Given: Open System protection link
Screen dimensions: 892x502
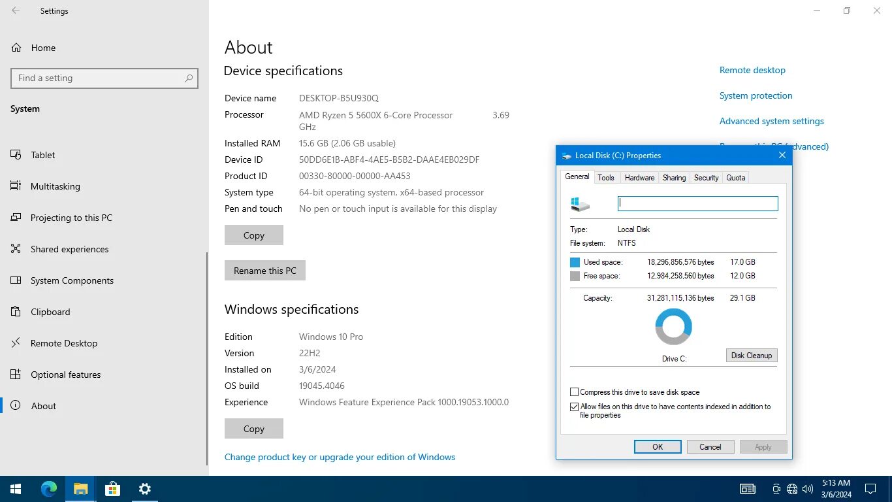Looking at the screenshot, I should (x=756, y=95).
